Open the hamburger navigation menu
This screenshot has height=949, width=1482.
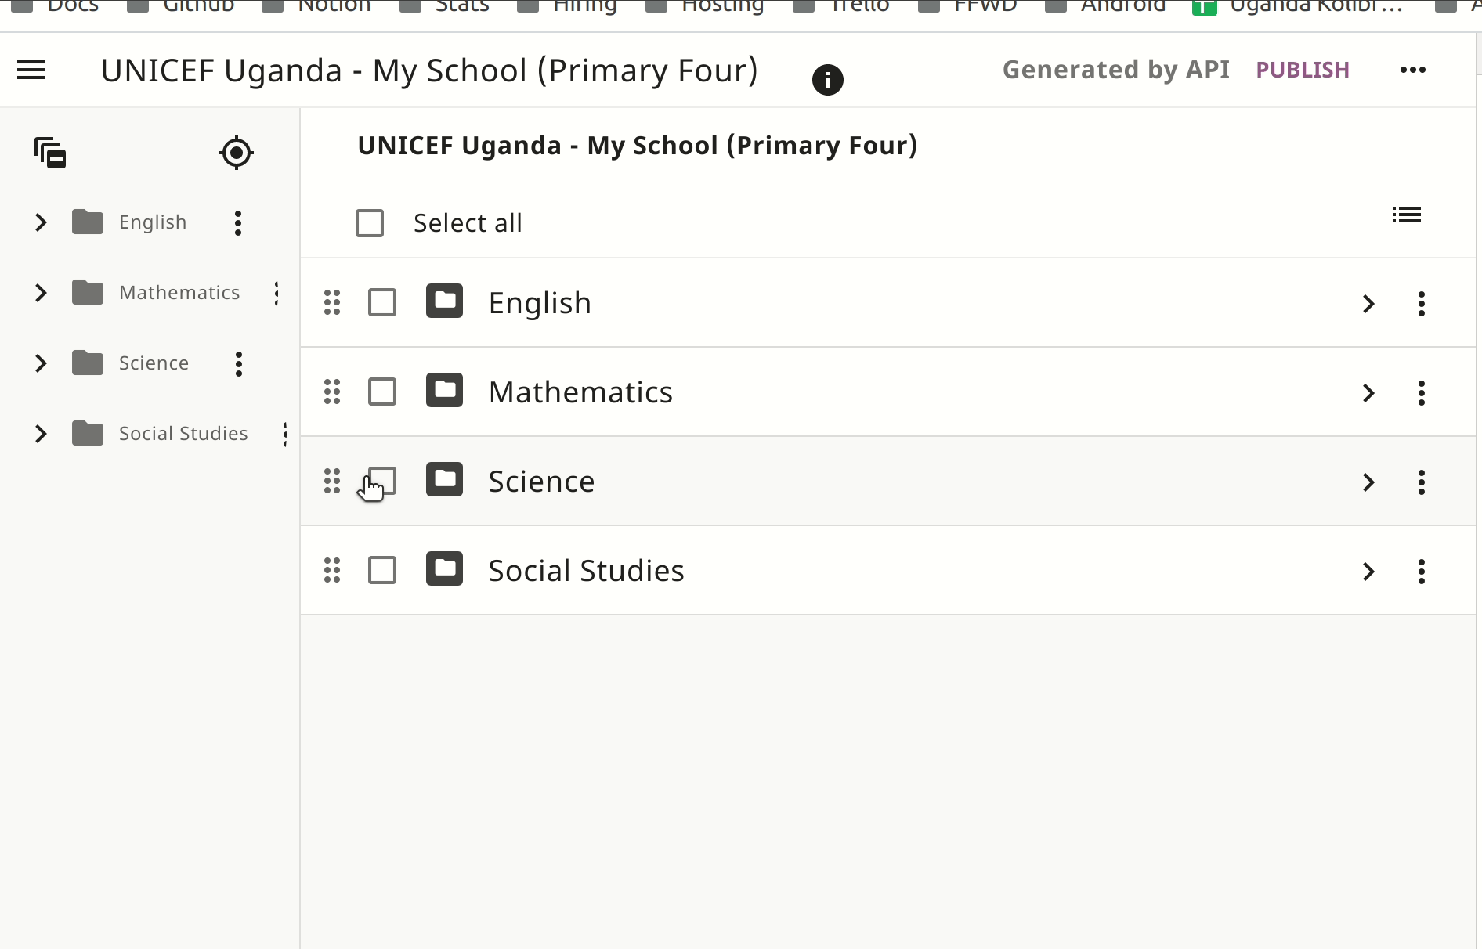(x=31, y=70)
